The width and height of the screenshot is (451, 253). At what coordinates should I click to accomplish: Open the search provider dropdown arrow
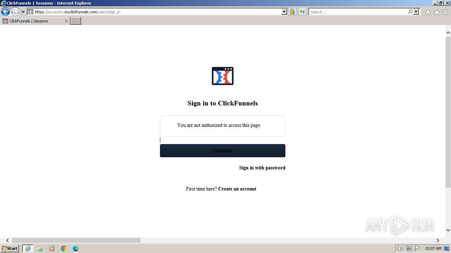416,12
